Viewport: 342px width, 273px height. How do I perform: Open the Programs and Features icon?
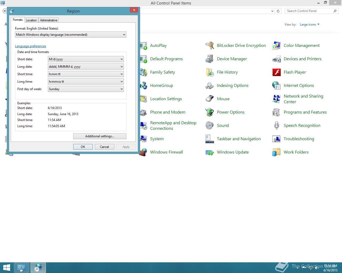tap(277, 112)
